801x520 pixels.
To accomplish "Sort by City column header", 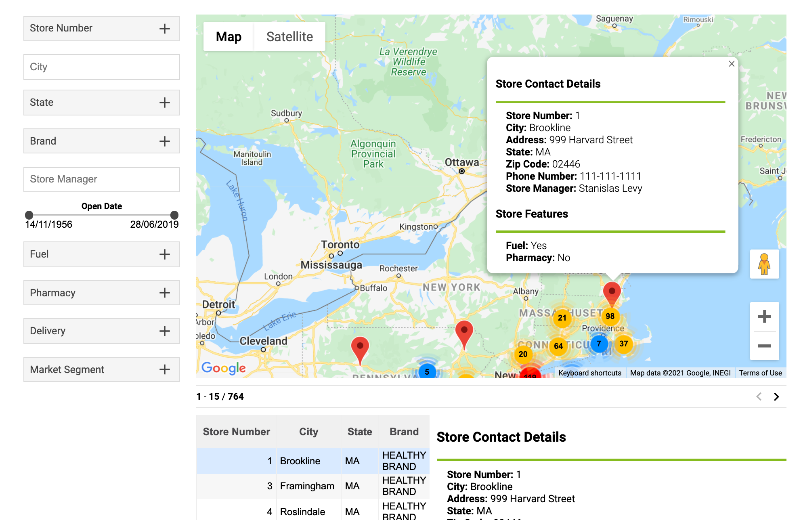I will point(308,432).
